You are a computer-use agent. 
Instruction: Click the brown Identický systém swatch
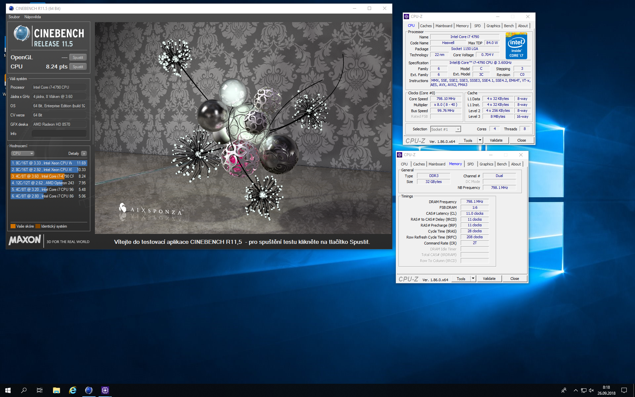click(38, 226)
